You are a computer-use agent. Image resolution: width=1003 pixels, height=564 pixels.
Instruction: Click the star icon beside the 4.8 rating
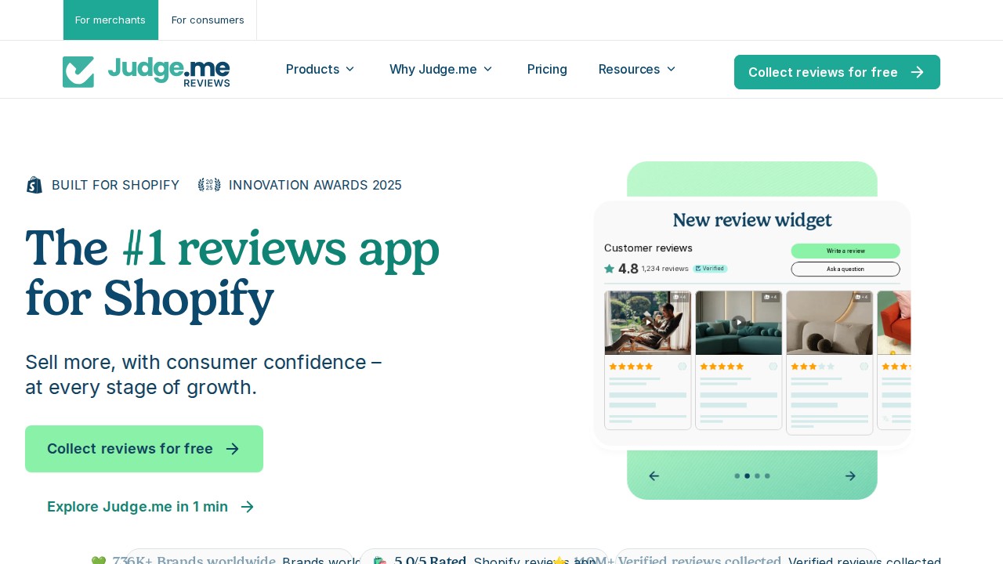click(610, 269)
